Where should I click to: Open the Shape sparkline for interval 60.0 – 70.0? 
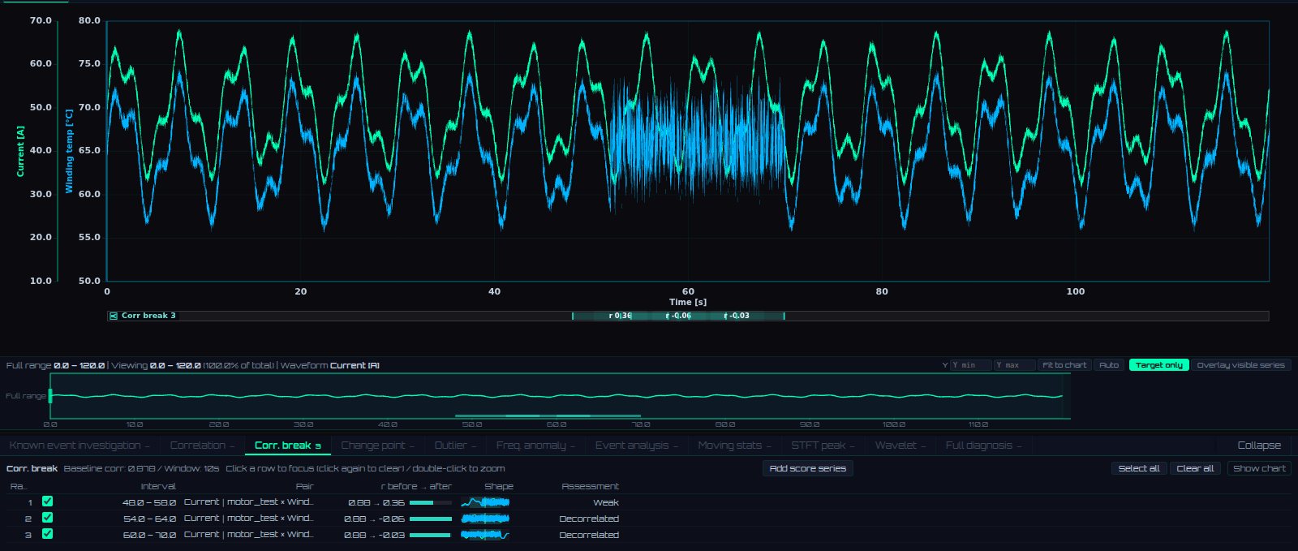485,535
